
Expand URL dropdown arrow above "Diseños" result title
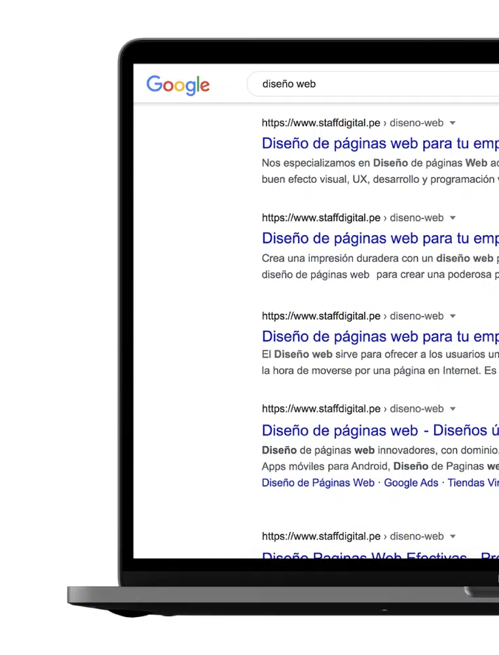pos(453,409)
